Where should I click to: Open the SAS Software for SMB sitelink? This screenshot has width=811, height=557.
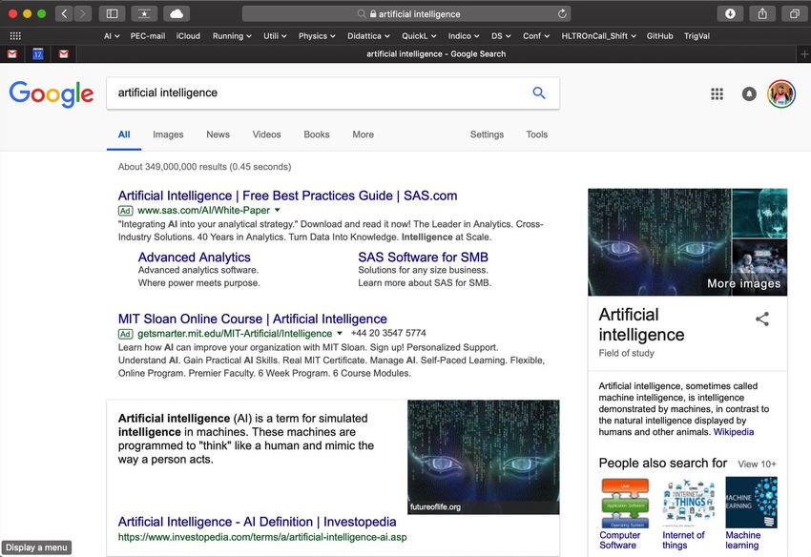point(423,257)
